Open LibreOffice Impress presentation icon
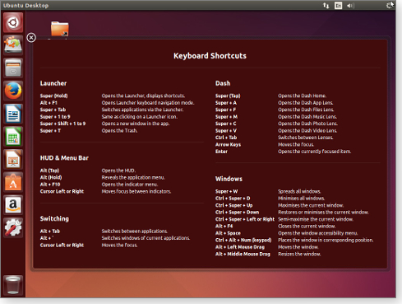This screenshot has height=304, width=402. click(13, 159)
